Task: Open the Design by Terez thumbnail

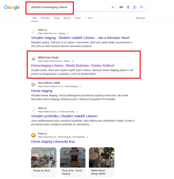Action: click(x=44, y=162)
